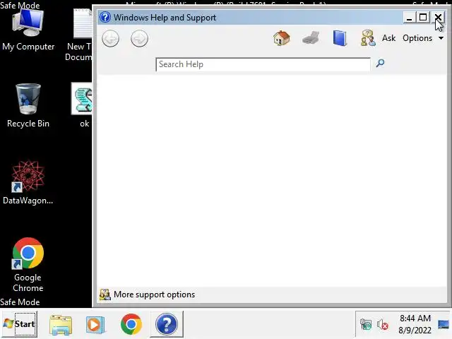This screenshot has width=452, height=339.
Task: Click the muted volume tray icon
Action: 383,325
